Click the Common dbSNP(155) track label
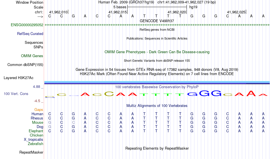The height and width of the screenshot is (159, 270). [25, 65]
